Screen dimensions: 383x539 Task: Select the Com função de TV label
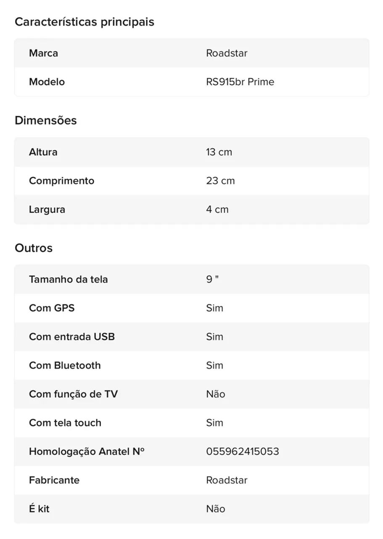(73, 394)
